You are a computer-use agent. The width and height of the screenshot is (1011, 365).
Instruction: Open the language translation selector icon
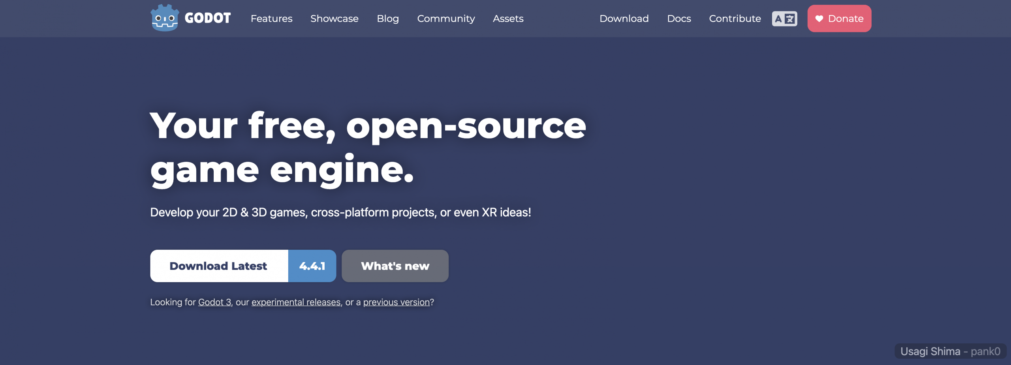[784, 19]
